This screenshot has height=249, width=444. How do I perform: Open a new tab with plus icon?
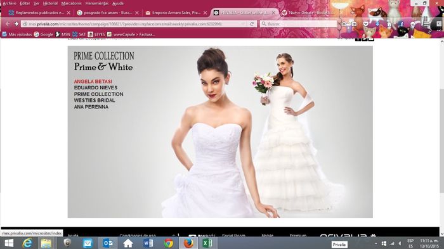(353, 13)
